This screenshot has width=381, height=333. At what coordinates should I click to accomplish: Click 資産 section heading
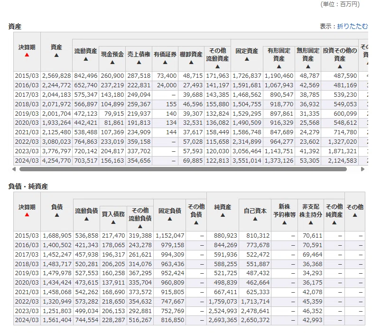(15, 26)
